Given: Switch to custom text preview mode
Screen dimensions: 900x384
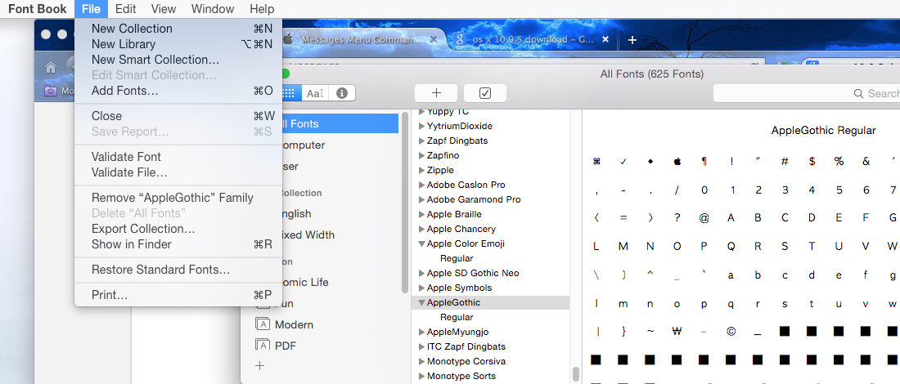Looking at the screenshot, I should coord(314,93).
